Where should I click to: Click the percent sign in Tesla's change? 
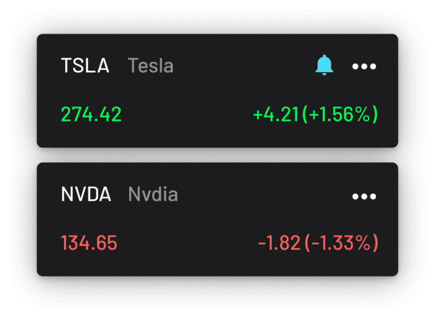(x=363, y=114)
